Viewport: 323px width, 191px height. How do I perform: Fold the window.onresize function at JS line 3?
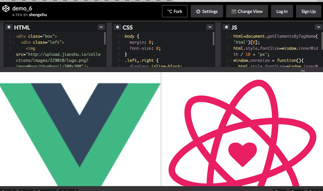(x=231, y=61)
